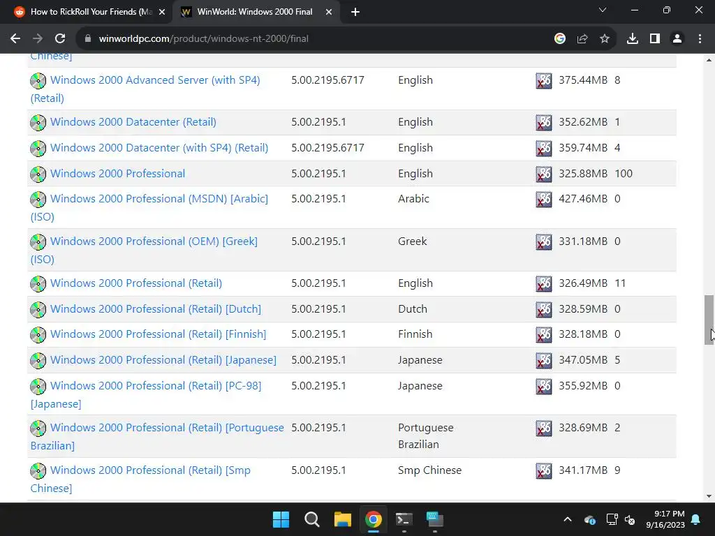Click the 359.74MB size value
The width and height of the screenshot is (715, 536).
point(583,148)
